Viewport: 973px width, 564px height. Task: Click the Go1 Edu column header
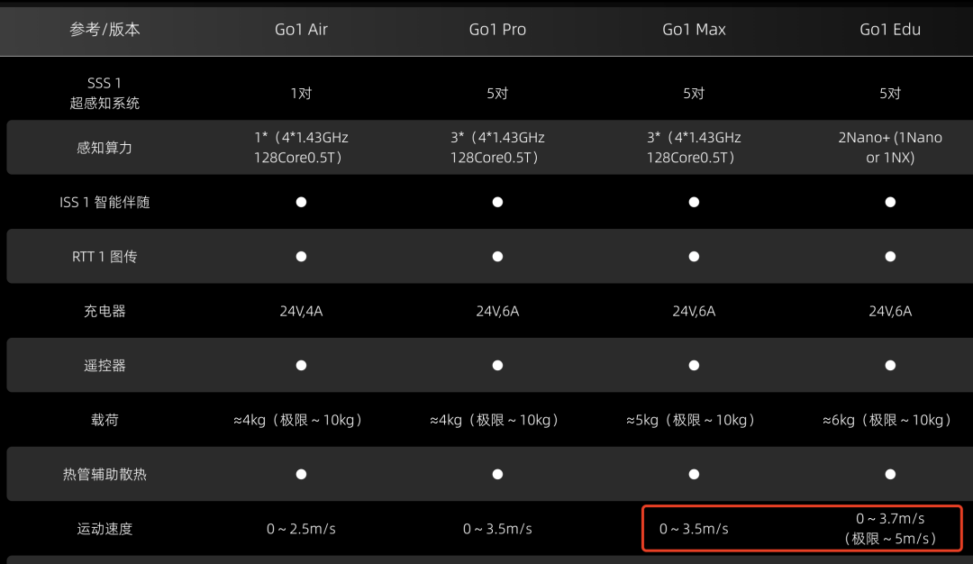point(890,29)
